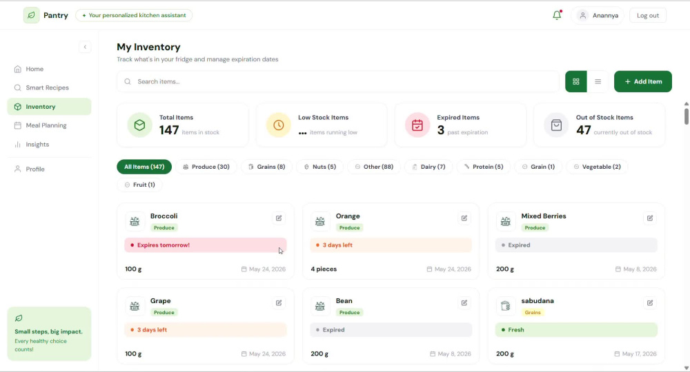690x372 pixels.
Task: Click the Broccoli produce basket icon
Action: tap(135, 221)
